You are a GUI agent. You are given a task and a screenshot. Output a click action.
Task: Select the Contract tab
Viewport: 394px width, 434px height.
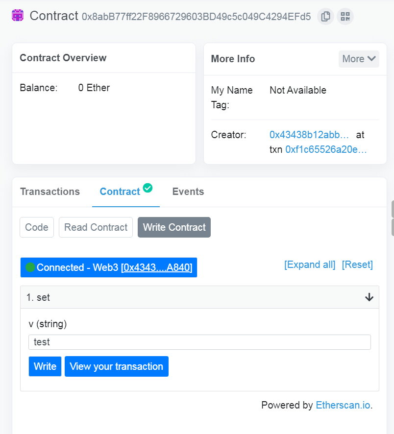(x=120, y=192)
